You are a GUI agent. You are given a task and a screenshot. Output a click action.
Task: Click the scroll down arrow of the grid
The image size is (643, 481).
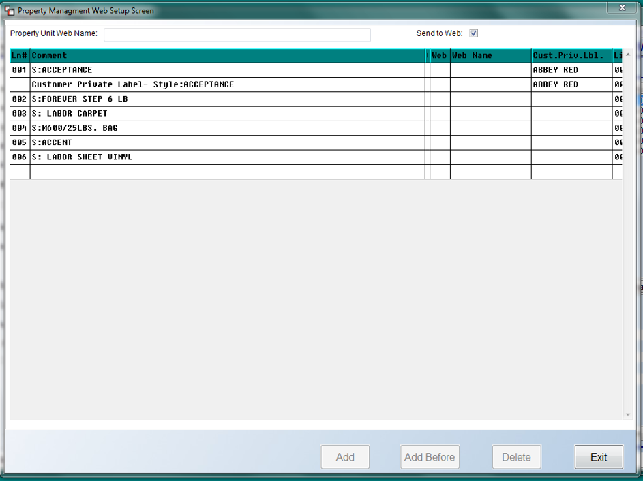(628, 415)
